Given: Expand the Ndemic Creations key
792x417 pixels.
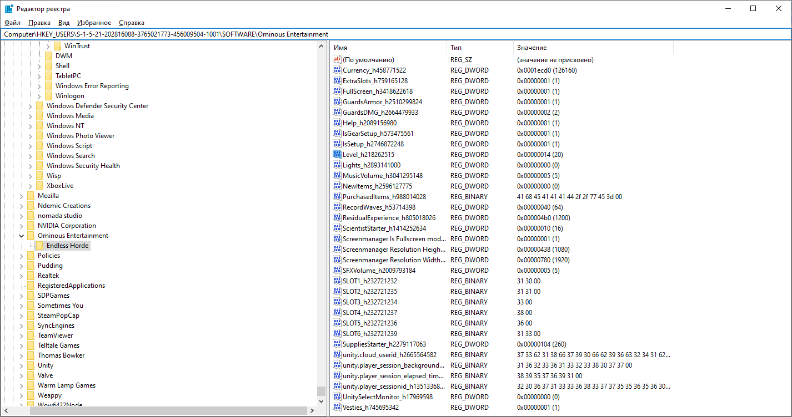Looking at the screenshot, I should (22, 206).
